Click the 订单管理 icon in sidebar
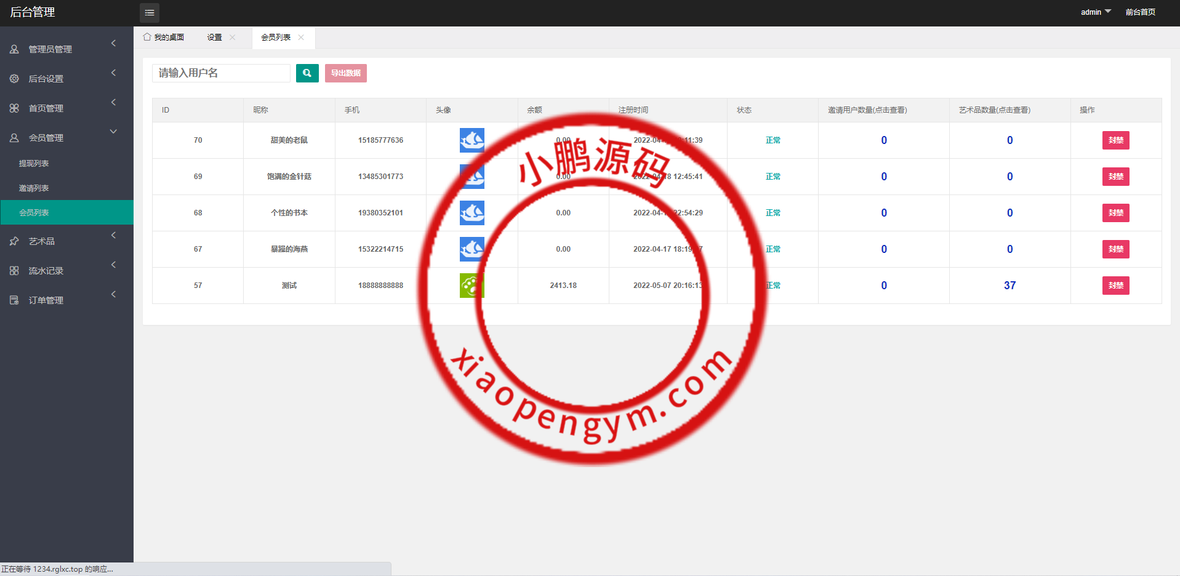The height and width of the screenshot is (576, 1180). [x=14, y=300]
